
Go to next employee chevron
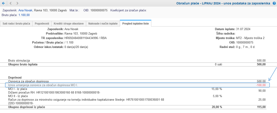click(17, 3)
